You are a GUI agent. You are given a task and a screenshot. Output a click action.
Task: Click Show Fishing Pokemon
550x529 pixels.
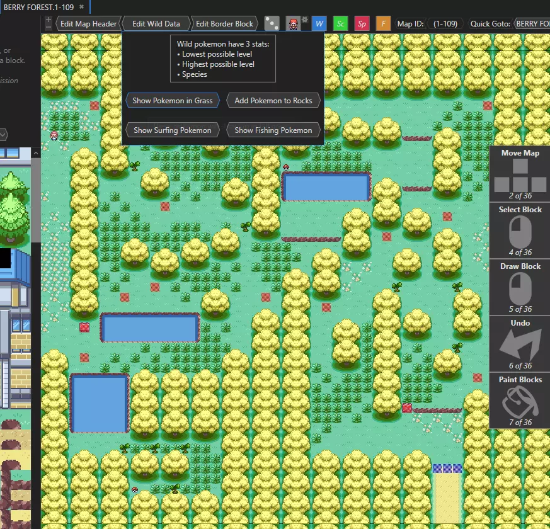click(273, 130)
